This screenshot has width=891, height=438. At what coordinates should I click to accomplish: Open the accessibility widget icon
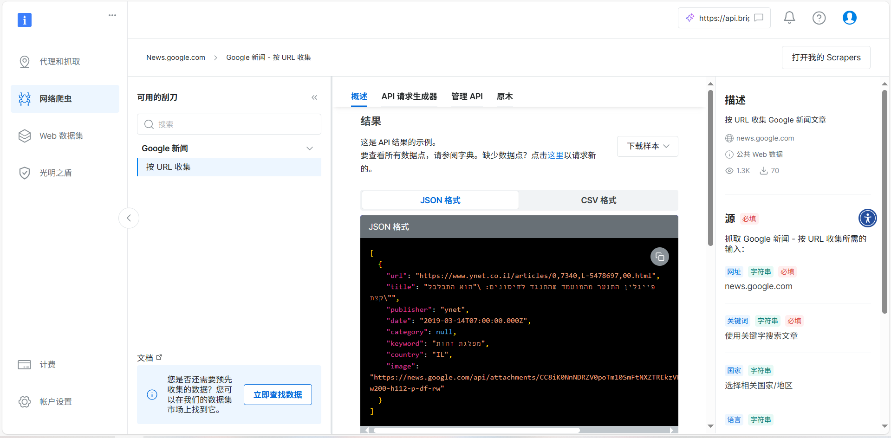(x=867, y=218)
